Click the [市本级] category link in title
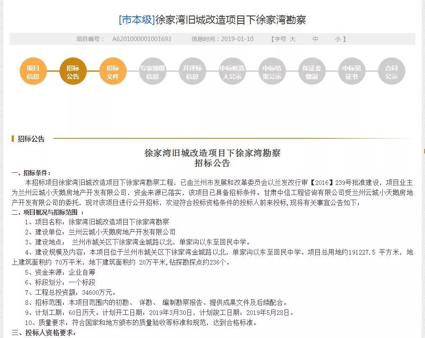 pos(137,20)
